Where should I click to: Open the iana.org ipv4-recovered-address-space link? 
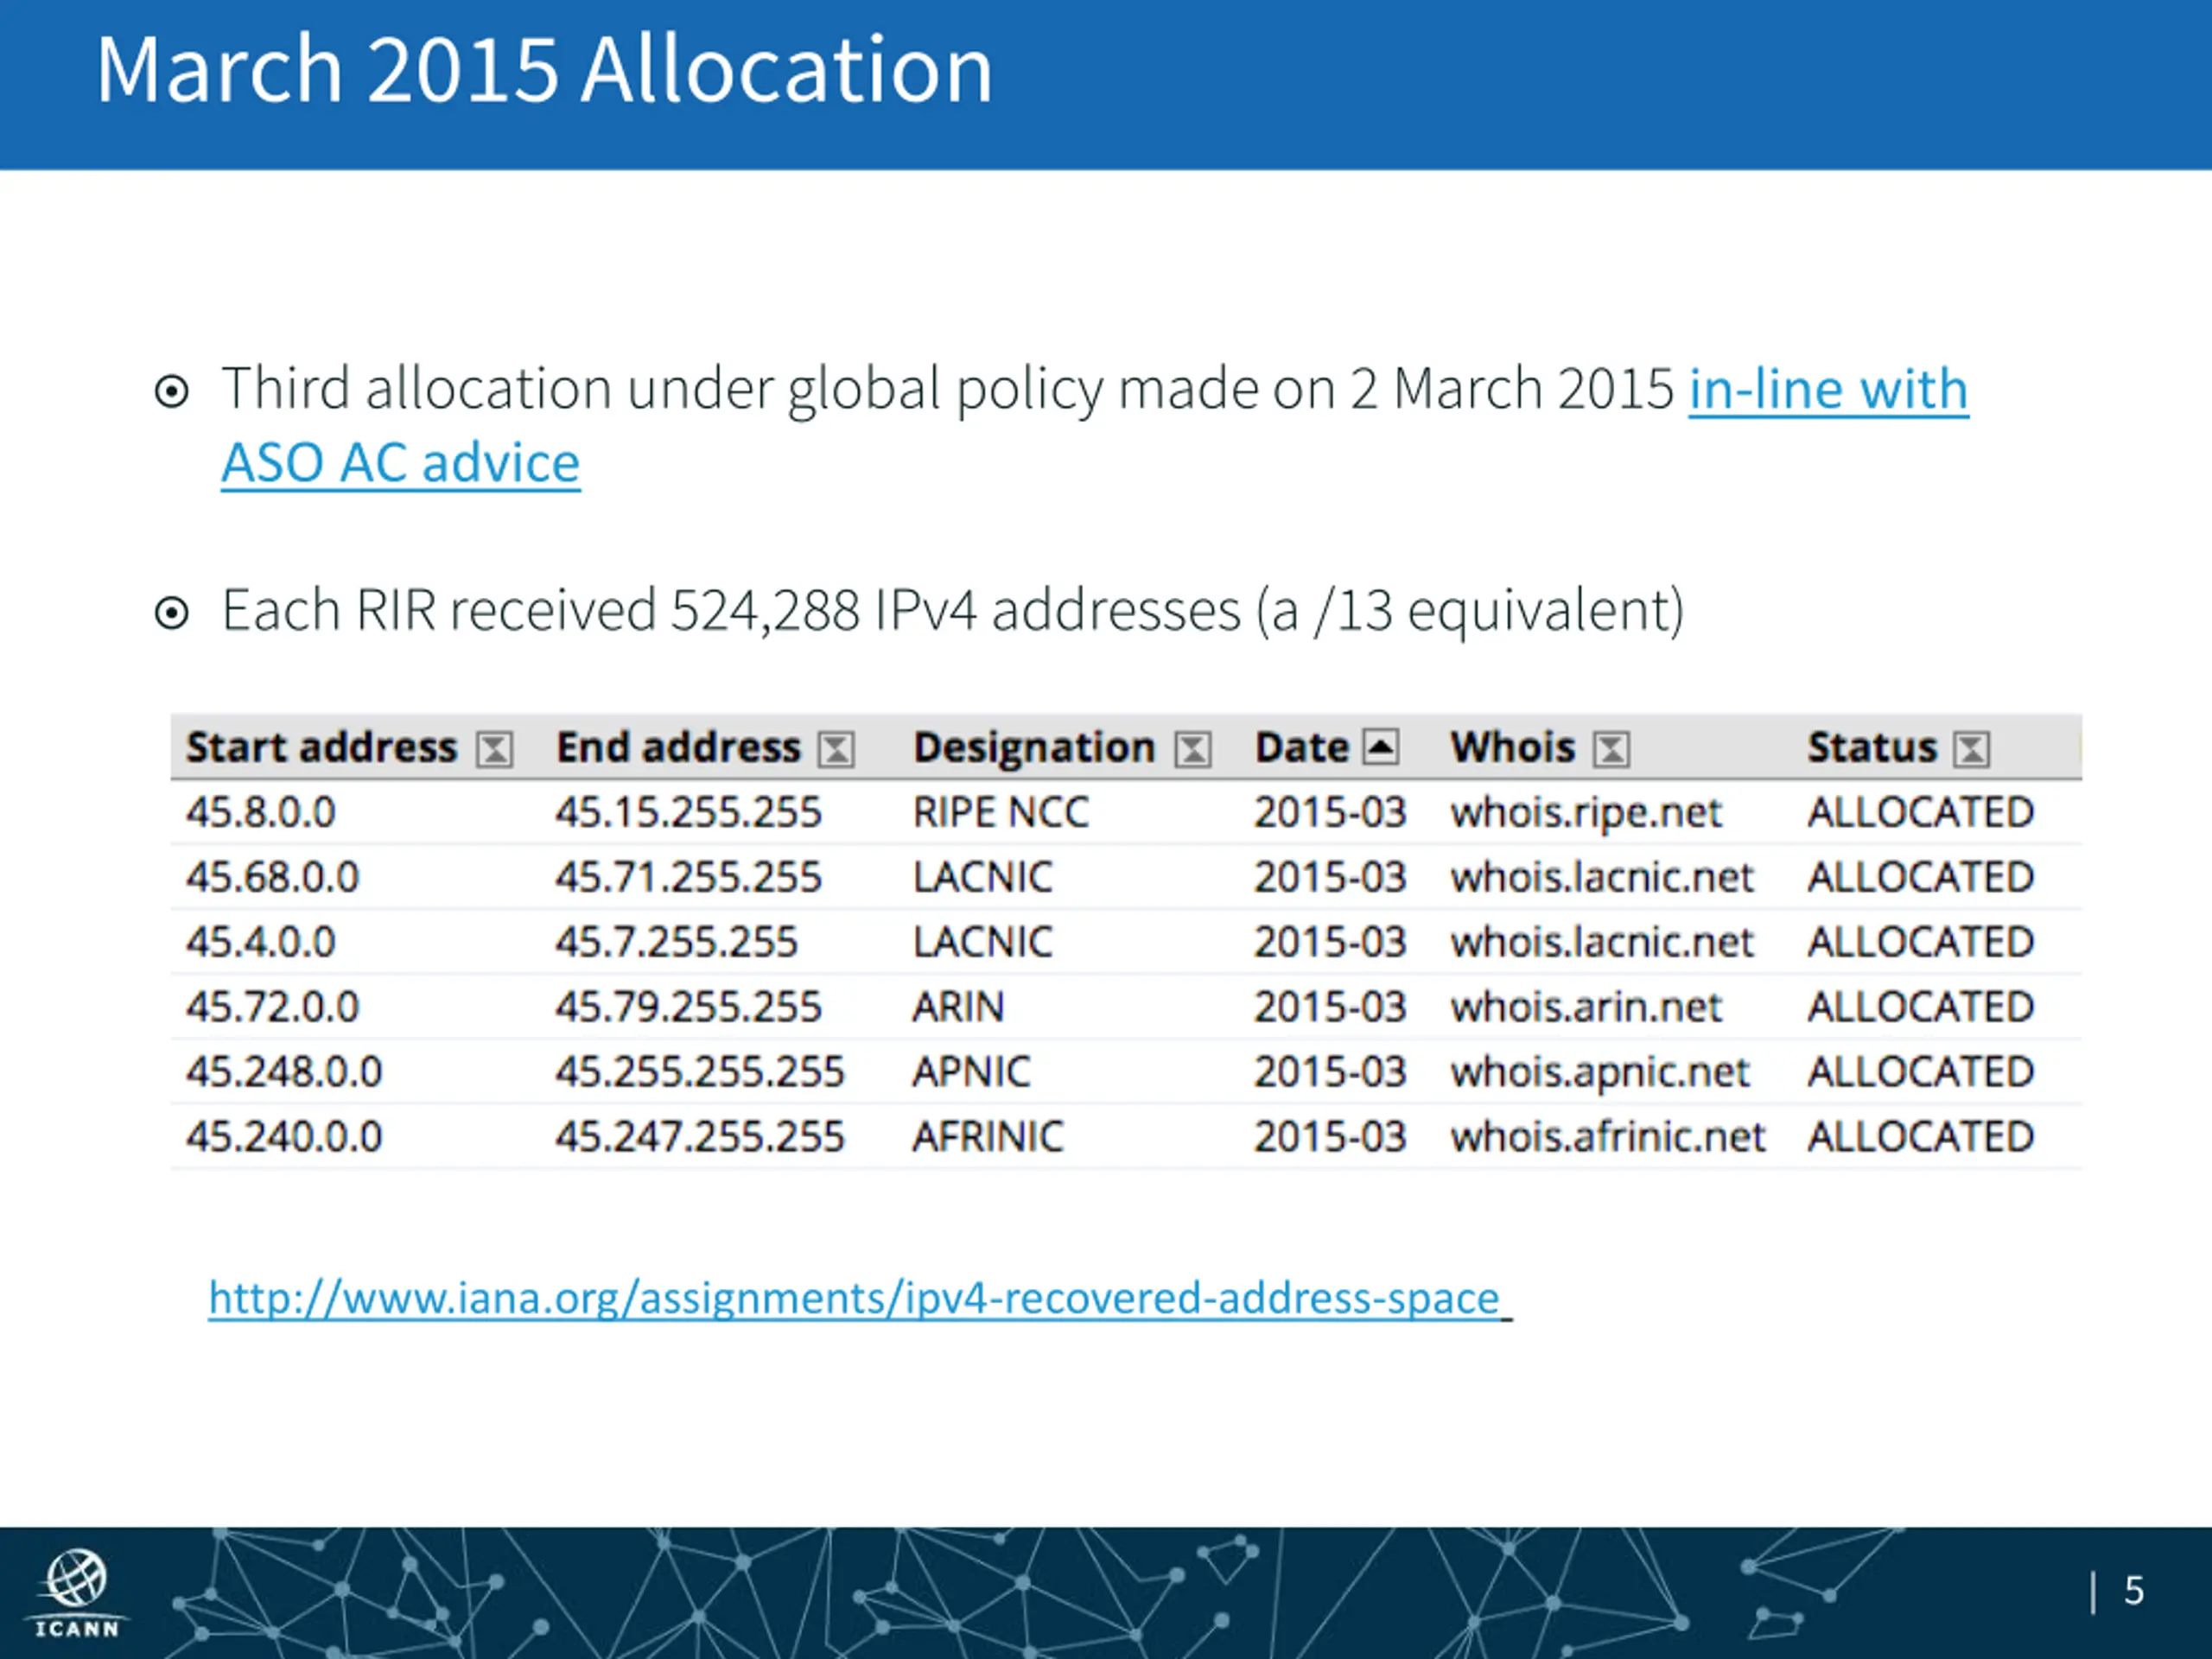tap(860, 1298)
